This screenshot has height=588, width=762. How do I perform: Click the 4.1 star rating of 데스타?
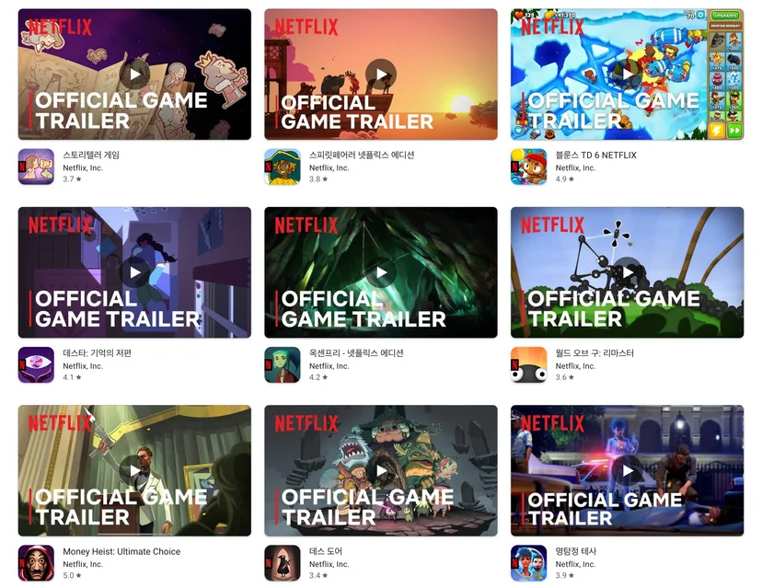72,377
